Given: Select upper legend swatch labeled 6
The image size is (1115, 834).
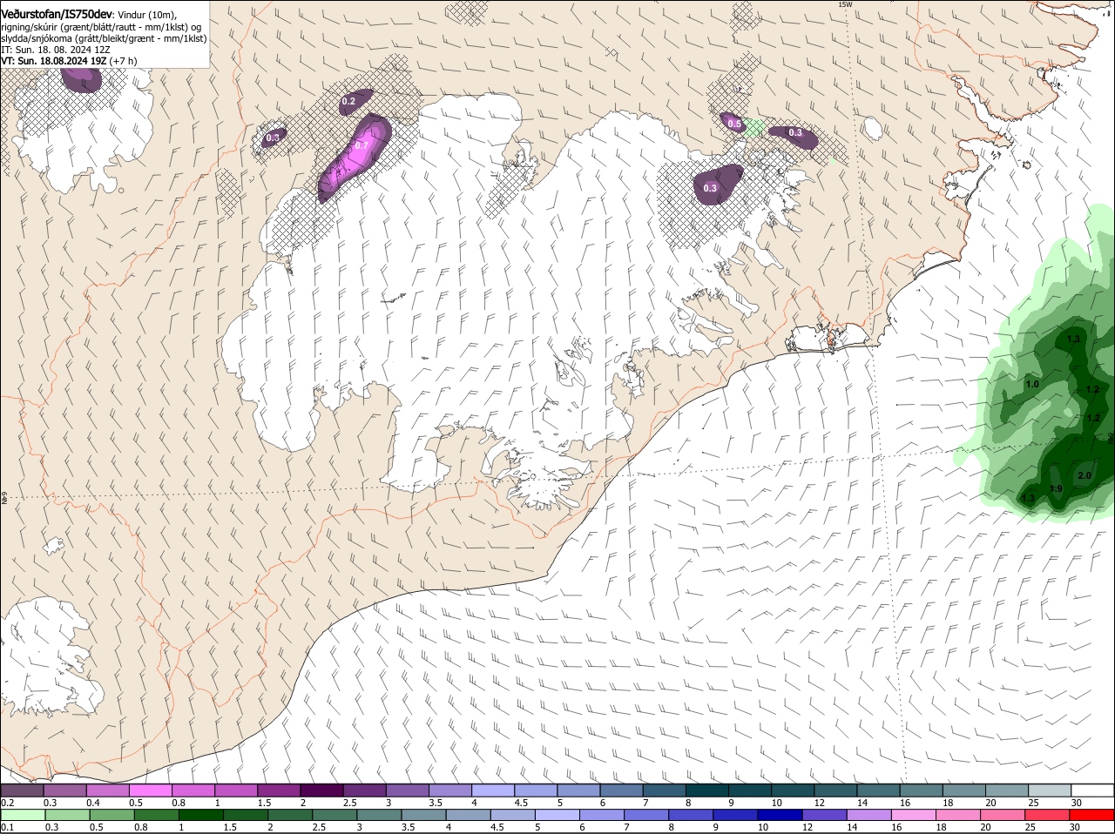Looking at the screenshot, I should point(621,790).
